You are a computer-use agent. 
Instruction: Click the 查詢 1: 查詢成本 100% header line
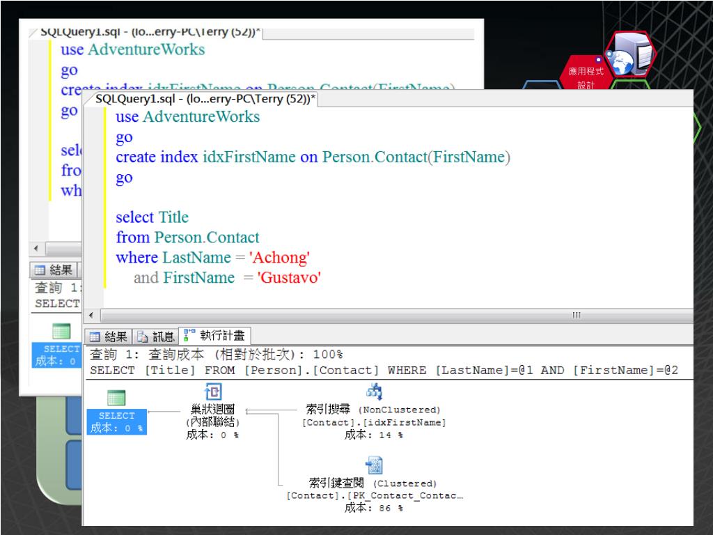click(217, 355)
